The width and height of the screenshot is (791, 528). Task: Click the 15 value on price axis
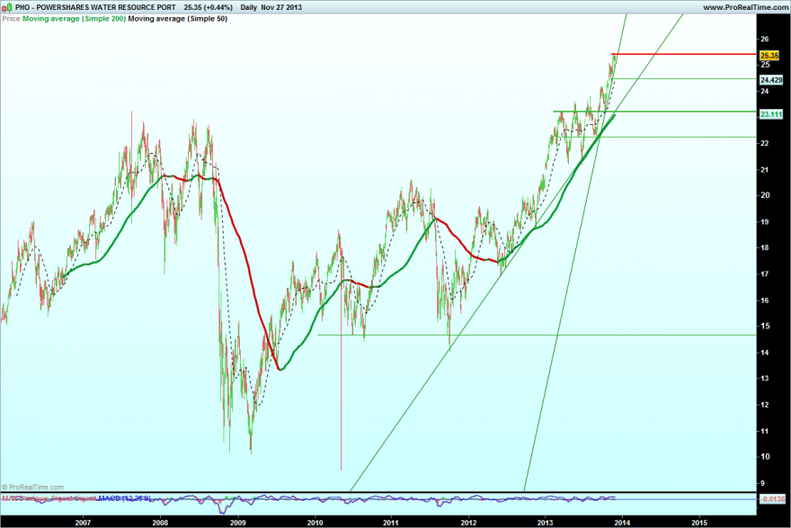[x=765, y=327]
